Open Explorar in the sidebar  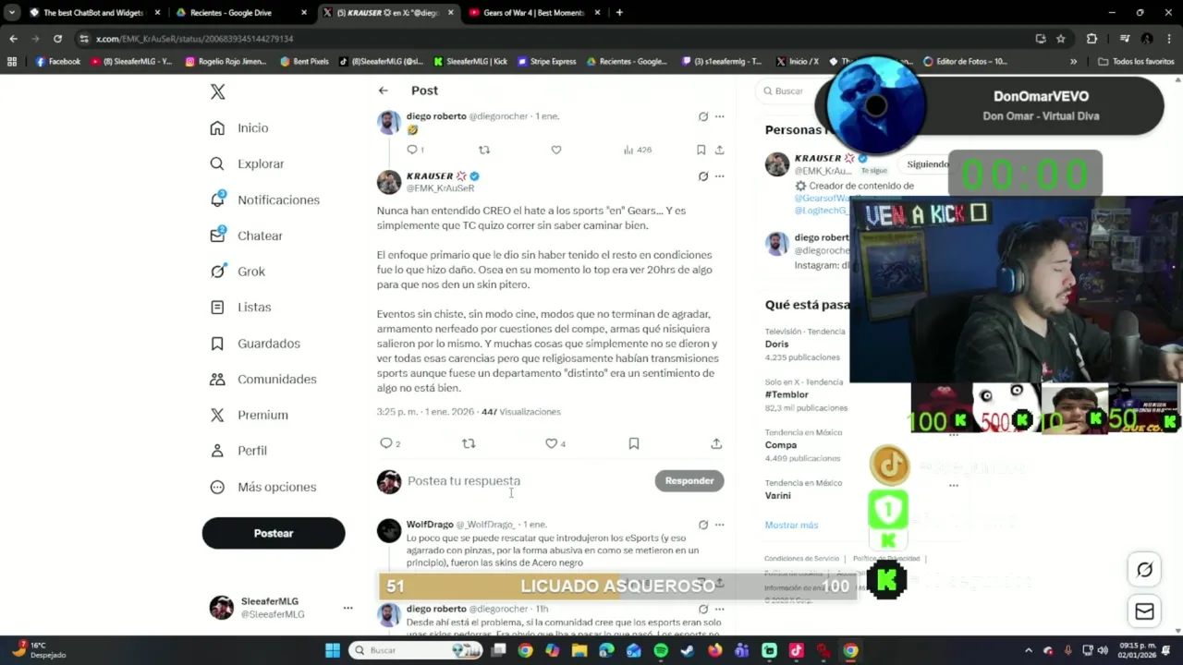coord(247,163)
